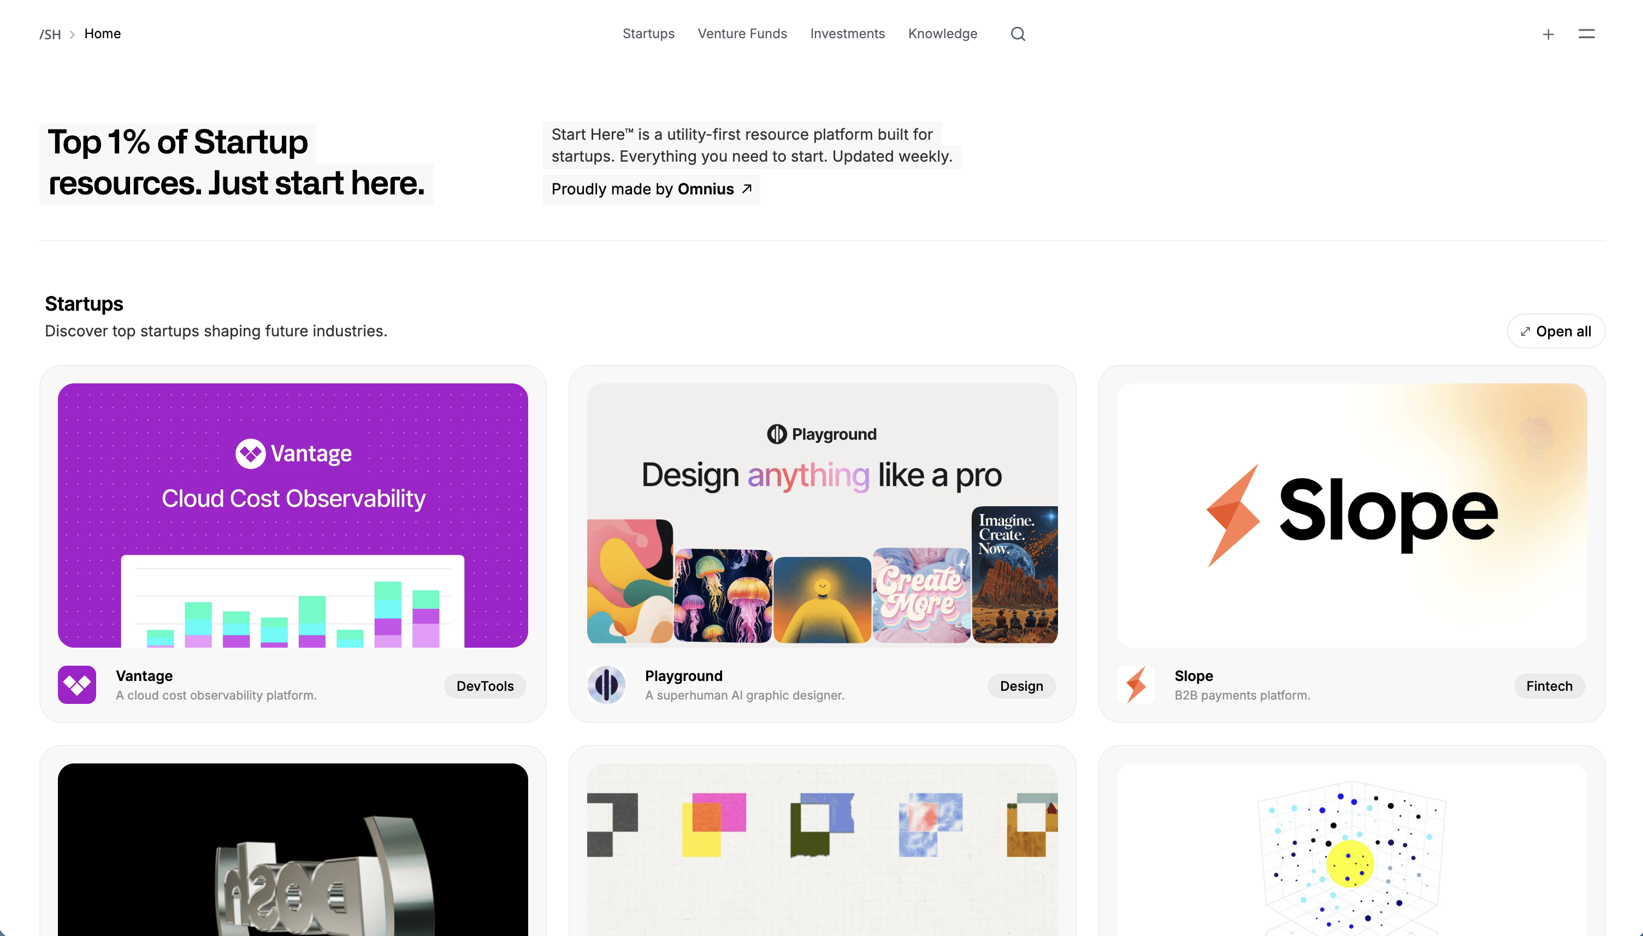Follow the Proudly made by Omnius link
1643x936 pixels.
651,189
